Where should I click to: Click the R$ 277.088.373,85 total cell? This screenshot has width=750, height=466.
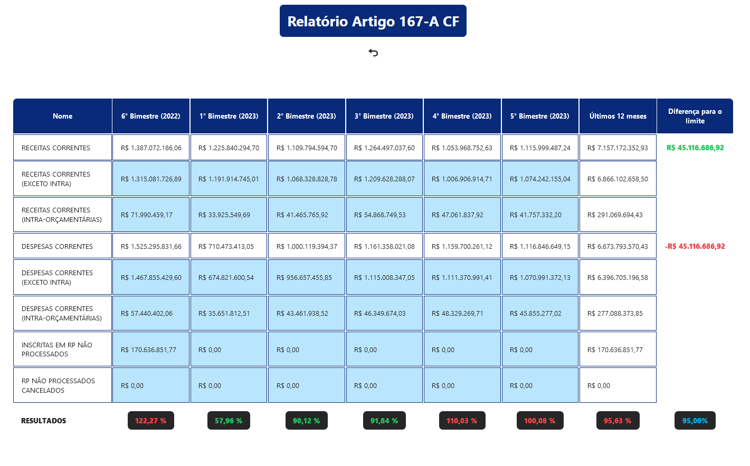point(618,313)
